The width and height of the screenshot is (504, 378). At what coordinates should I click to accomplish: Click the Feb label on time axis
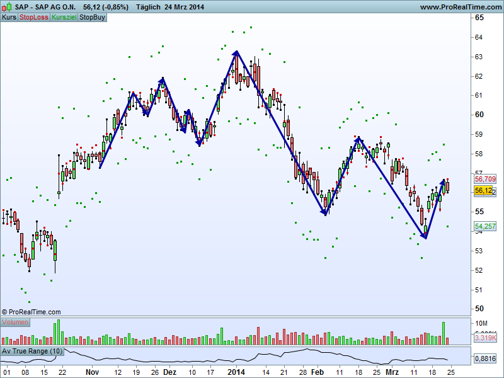(x=318, y=372)
